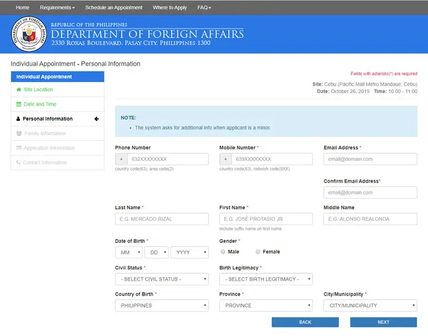Image resolution: width=428 pixels, height=336 pixels.
Task: Open the Family Information step in sidebar
Action: click(x=58, y=133)
